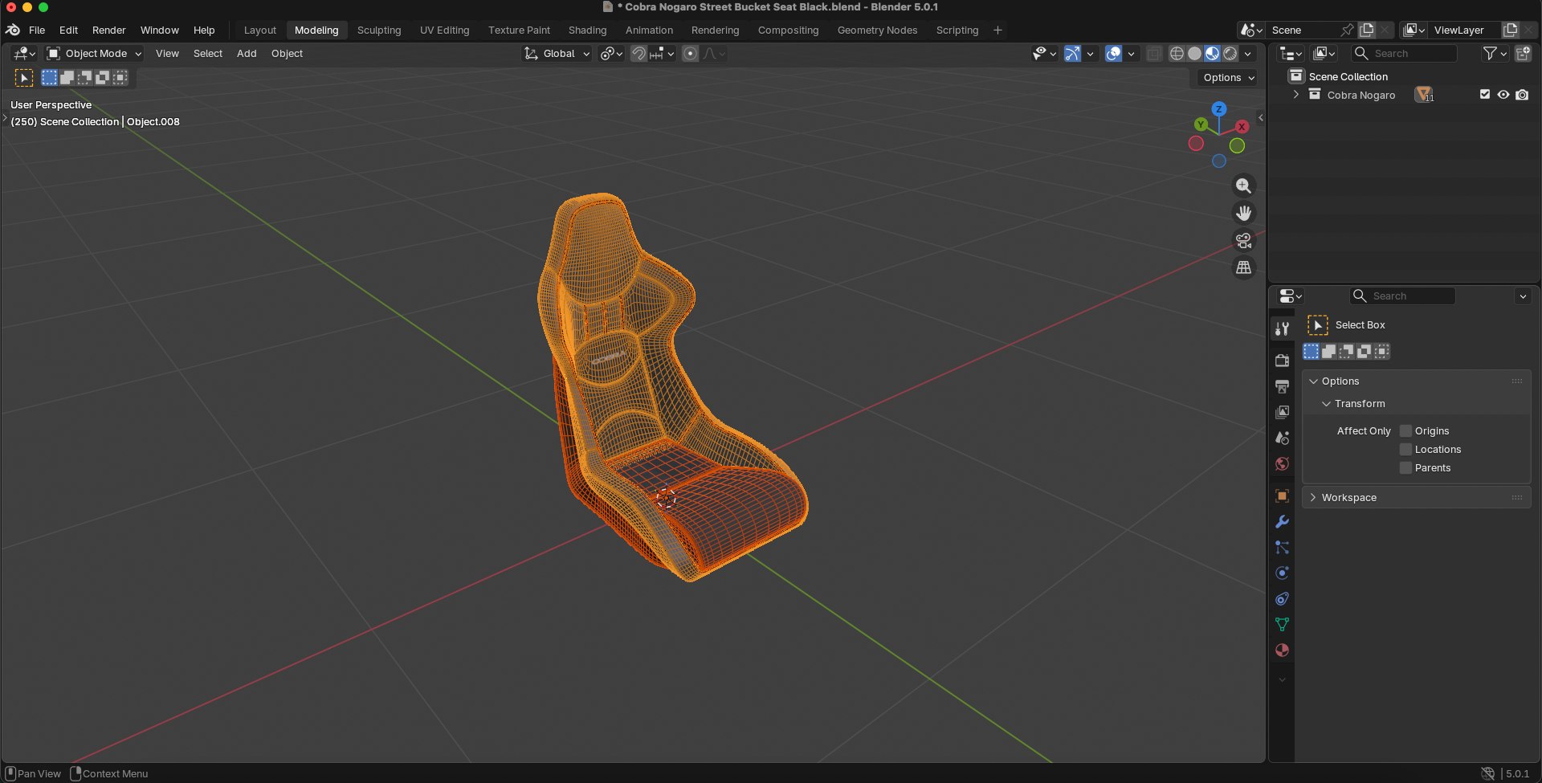Enable Affect Only Parents checkbox
Image resolution: width=1542 pixels, height=783 pixels.
click(x=1405, y=468)
